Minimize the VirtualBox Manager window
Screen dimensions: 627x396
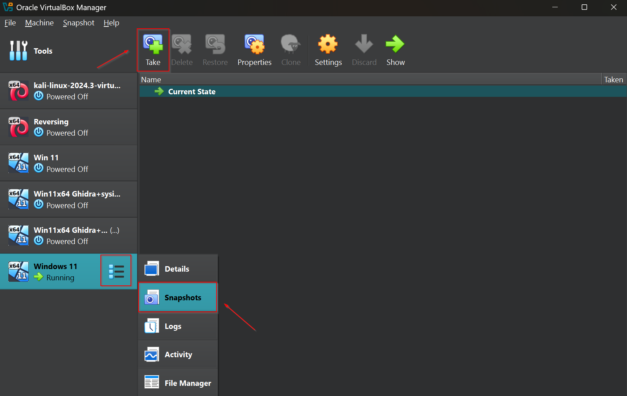[555, 7]
